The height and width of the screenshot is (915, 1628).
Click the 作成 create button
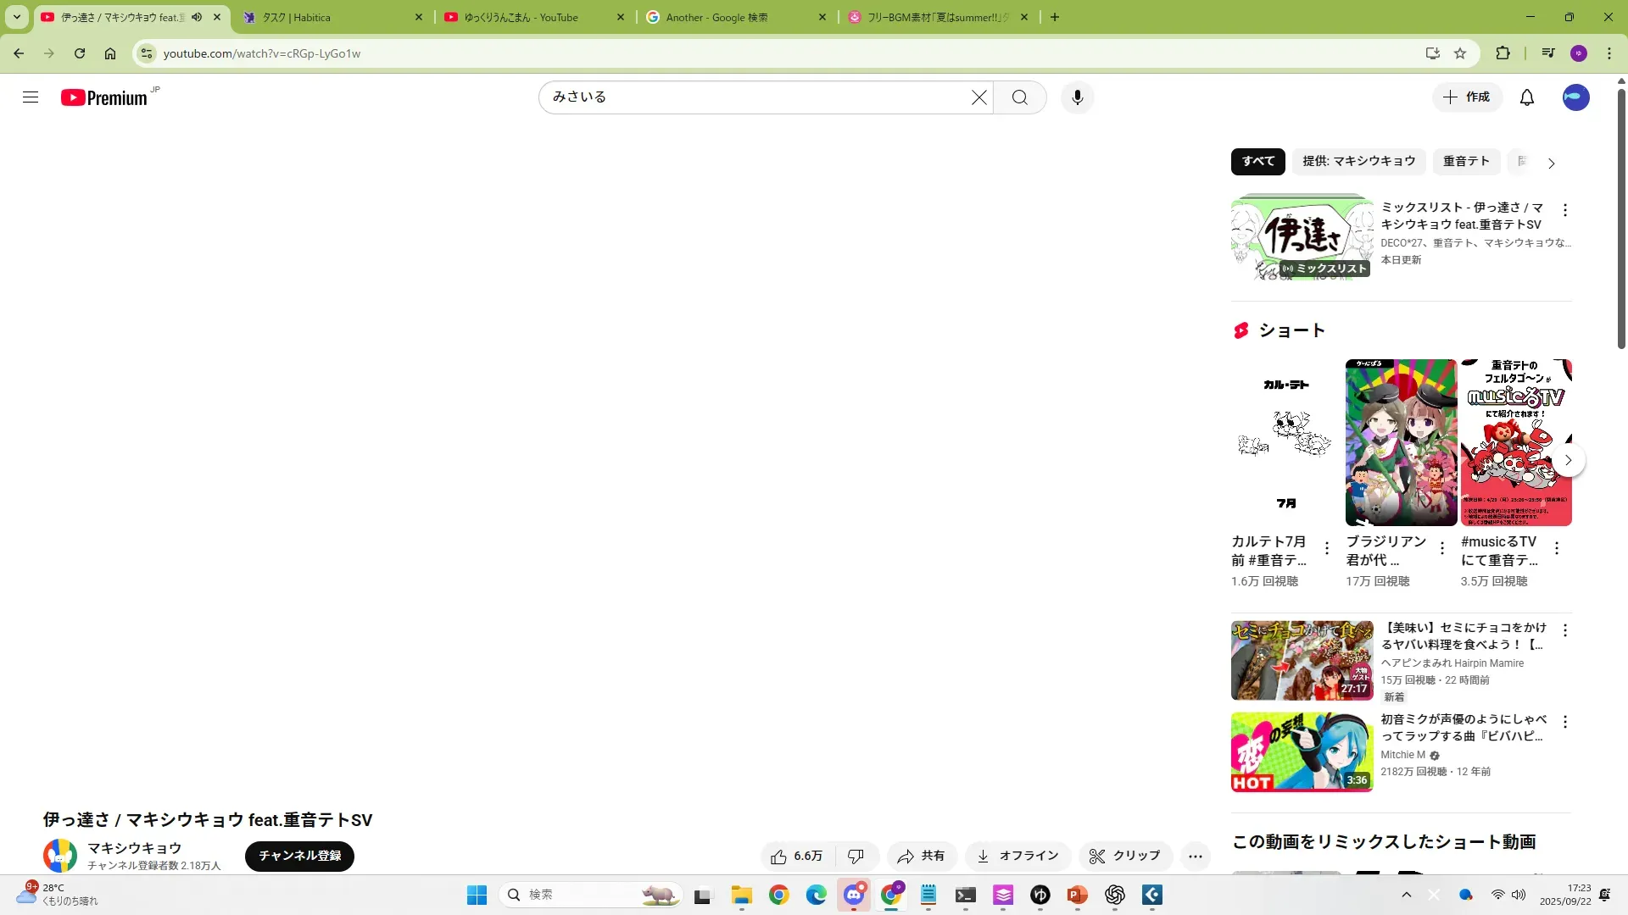[1467, 97]
